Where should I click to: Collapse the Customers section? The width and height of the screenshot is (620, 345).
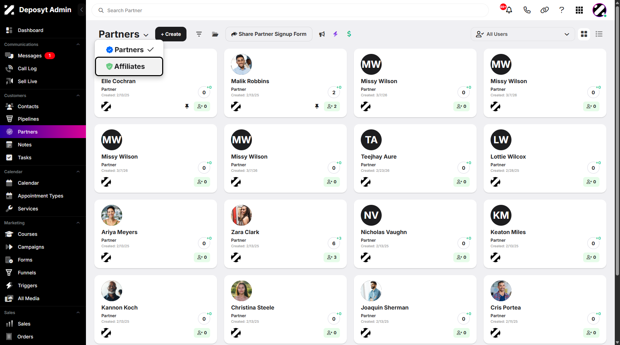tap(78, 96)
